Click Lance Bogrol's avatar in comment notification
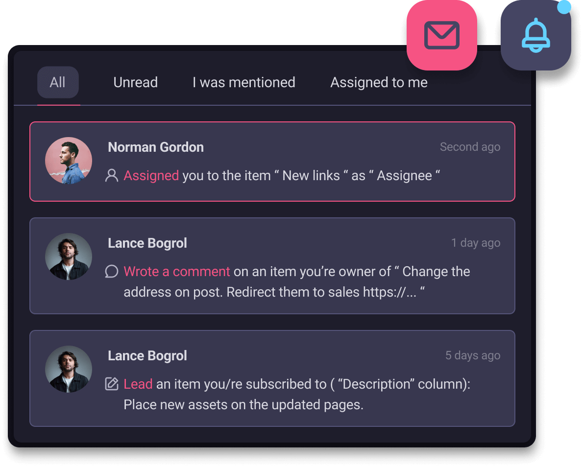583x467 pixels. click(69, 257)
